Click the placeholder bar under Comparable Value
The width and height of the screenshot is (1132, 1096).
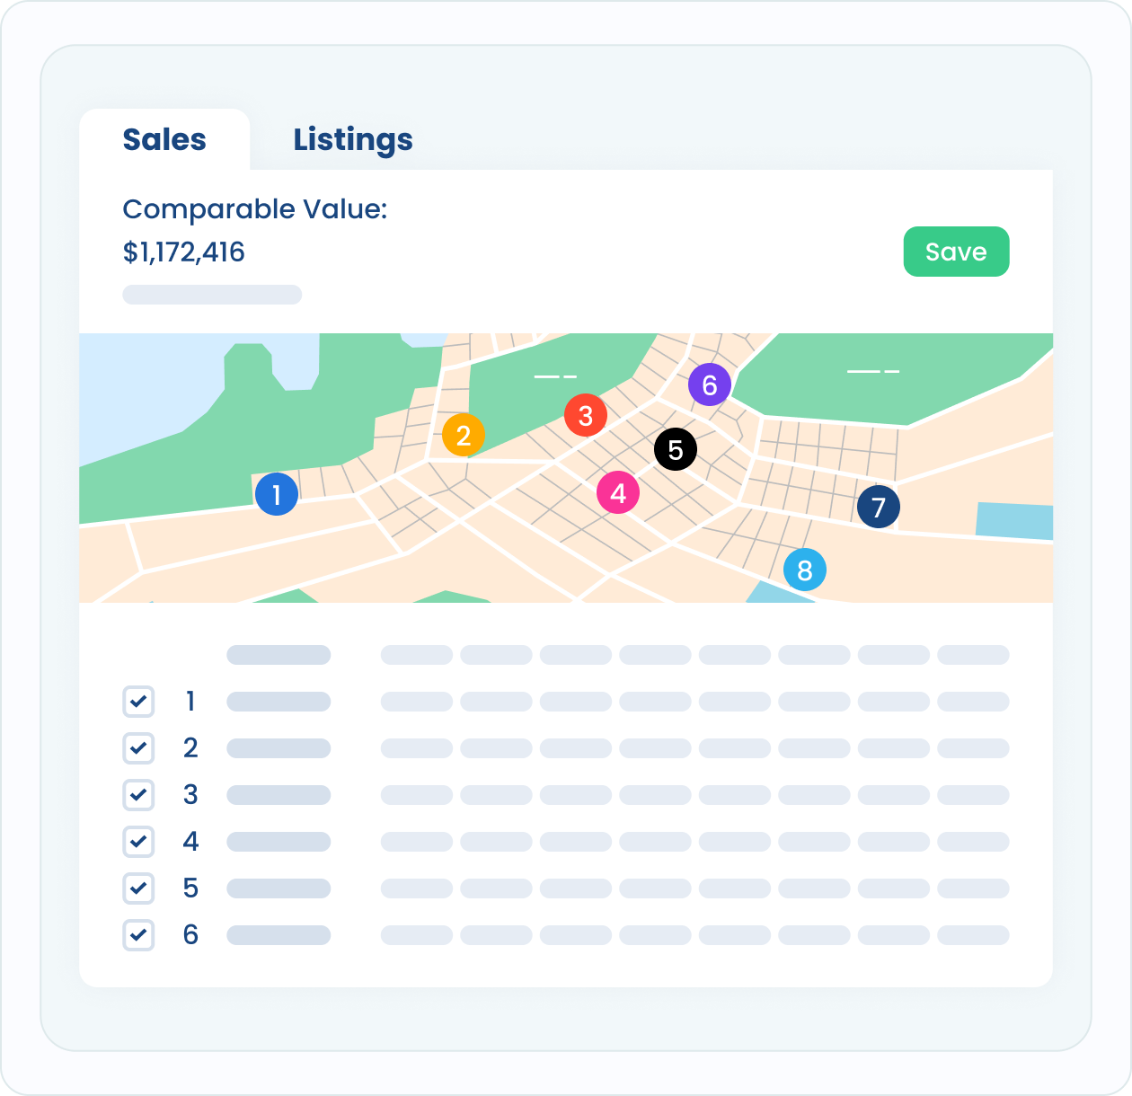pyautogui.click(x=212, y=295)
